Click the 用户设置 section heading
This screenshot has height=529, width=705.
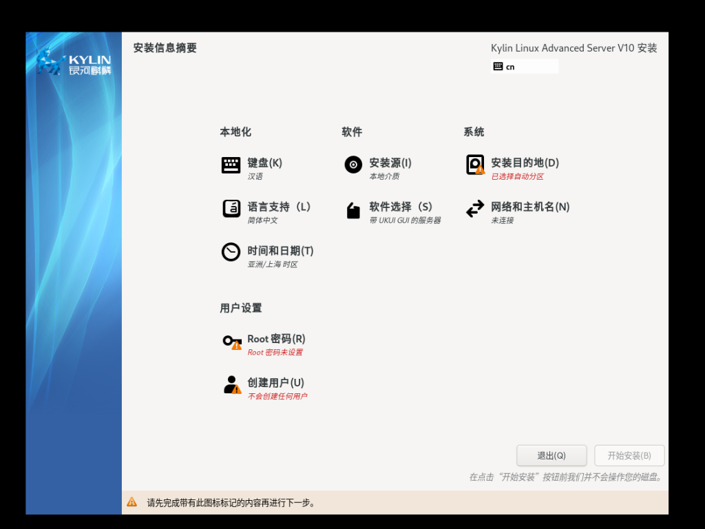coord(241,308)
